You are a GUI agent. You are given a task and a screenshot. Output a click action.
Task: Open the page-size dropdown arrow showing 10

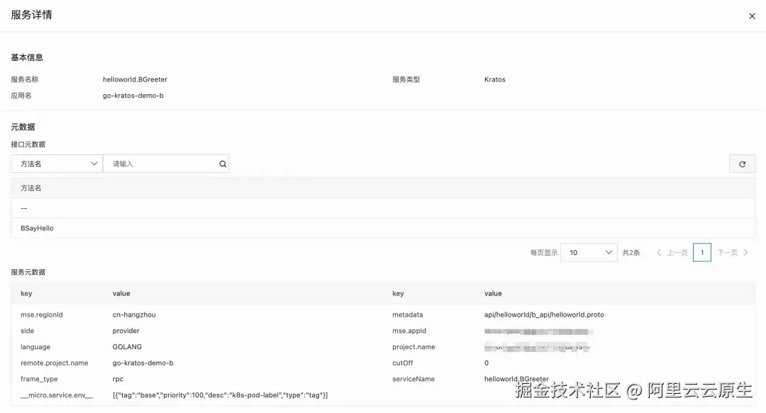click(608, 251)
